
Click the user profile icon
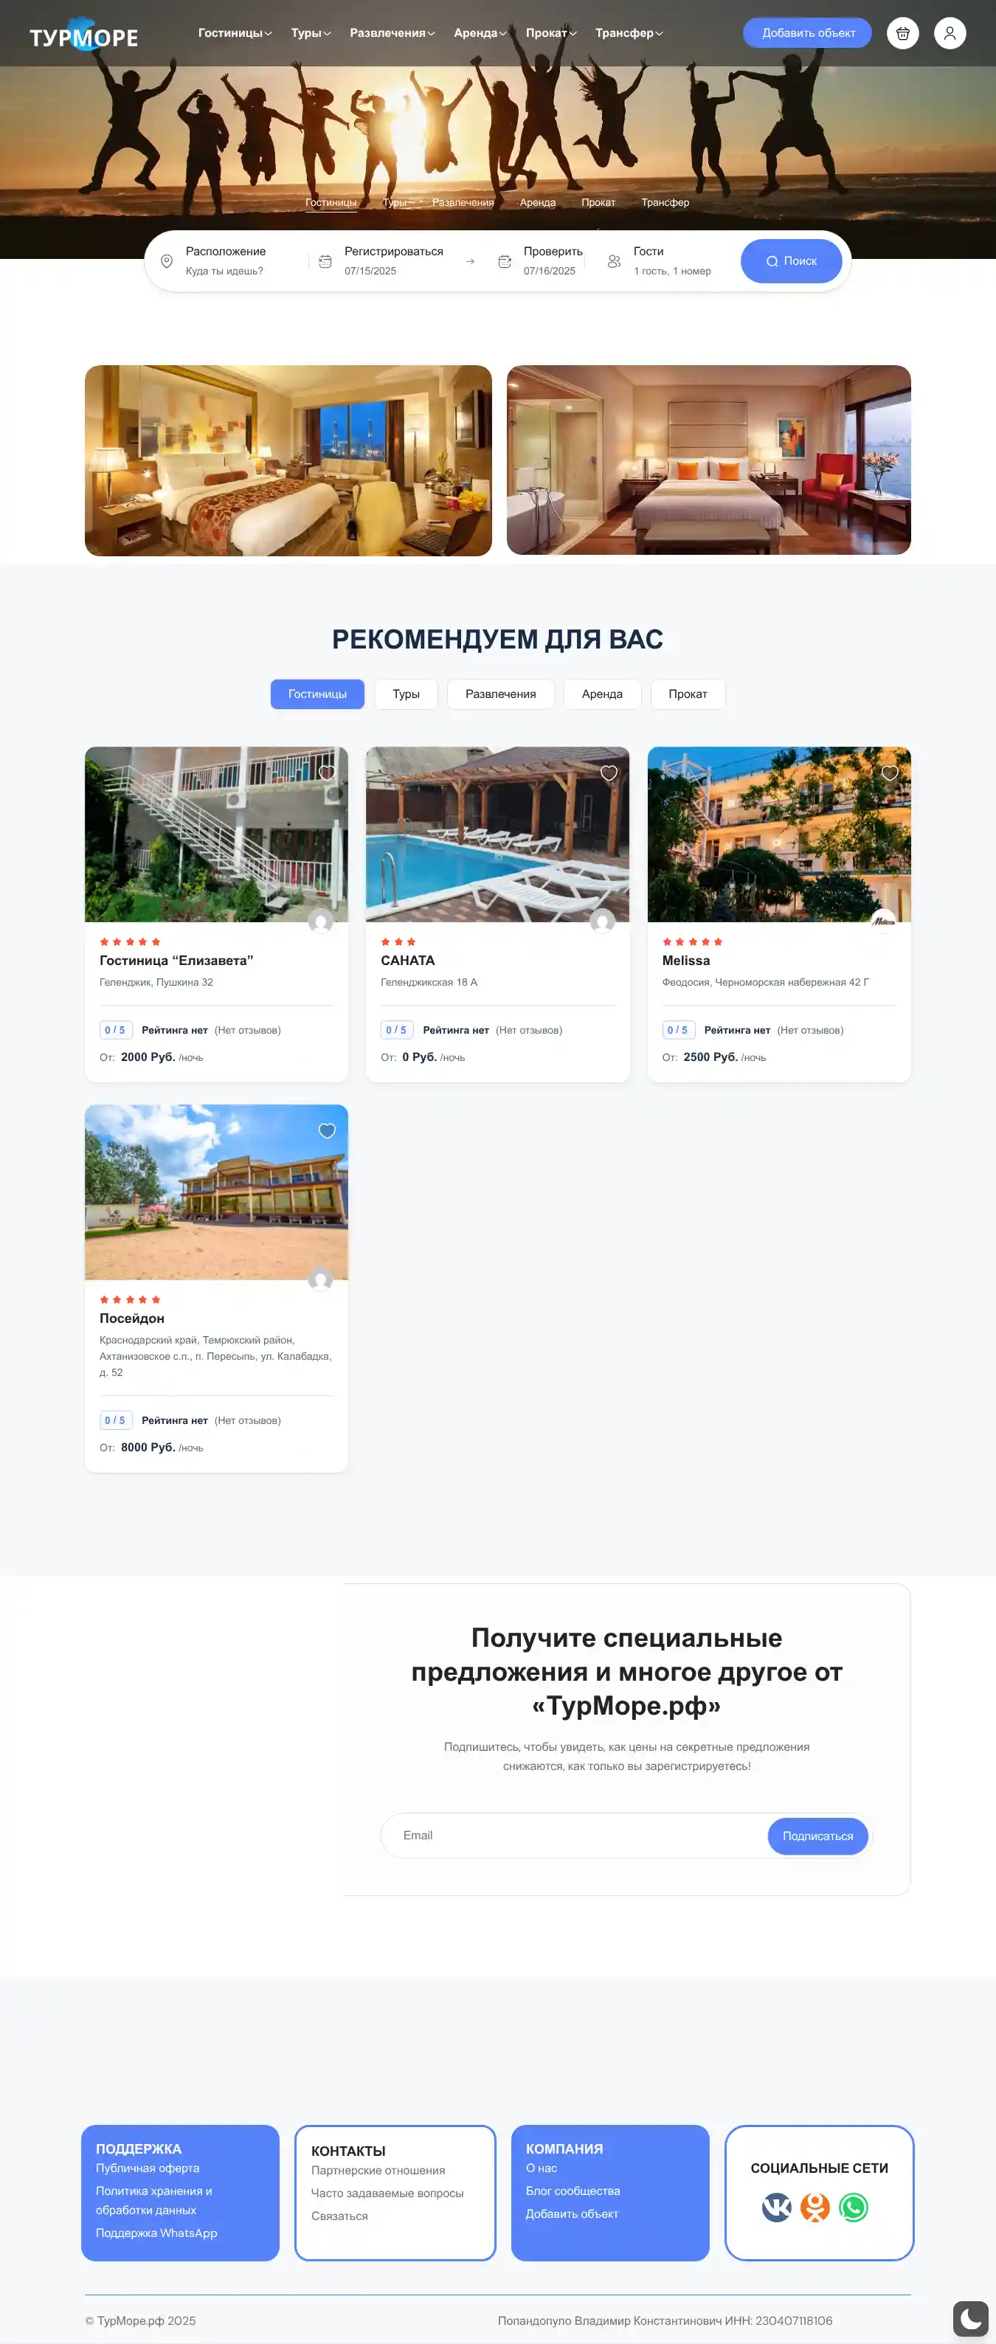pyautogui.click(x=950, y=34)
